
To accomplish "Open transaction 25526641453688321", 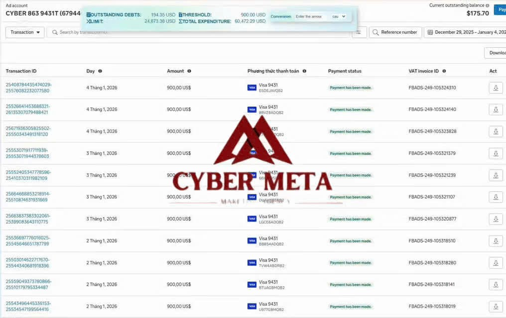I will (28, 109).
